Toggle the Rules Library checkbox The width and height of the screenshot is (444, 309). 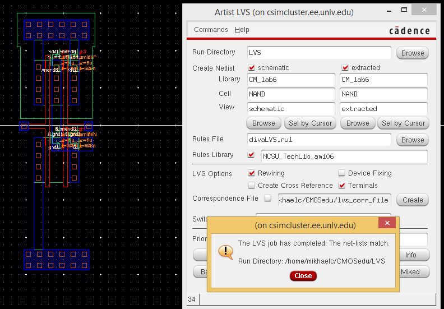pyautogui.click(x=252, y=155)
